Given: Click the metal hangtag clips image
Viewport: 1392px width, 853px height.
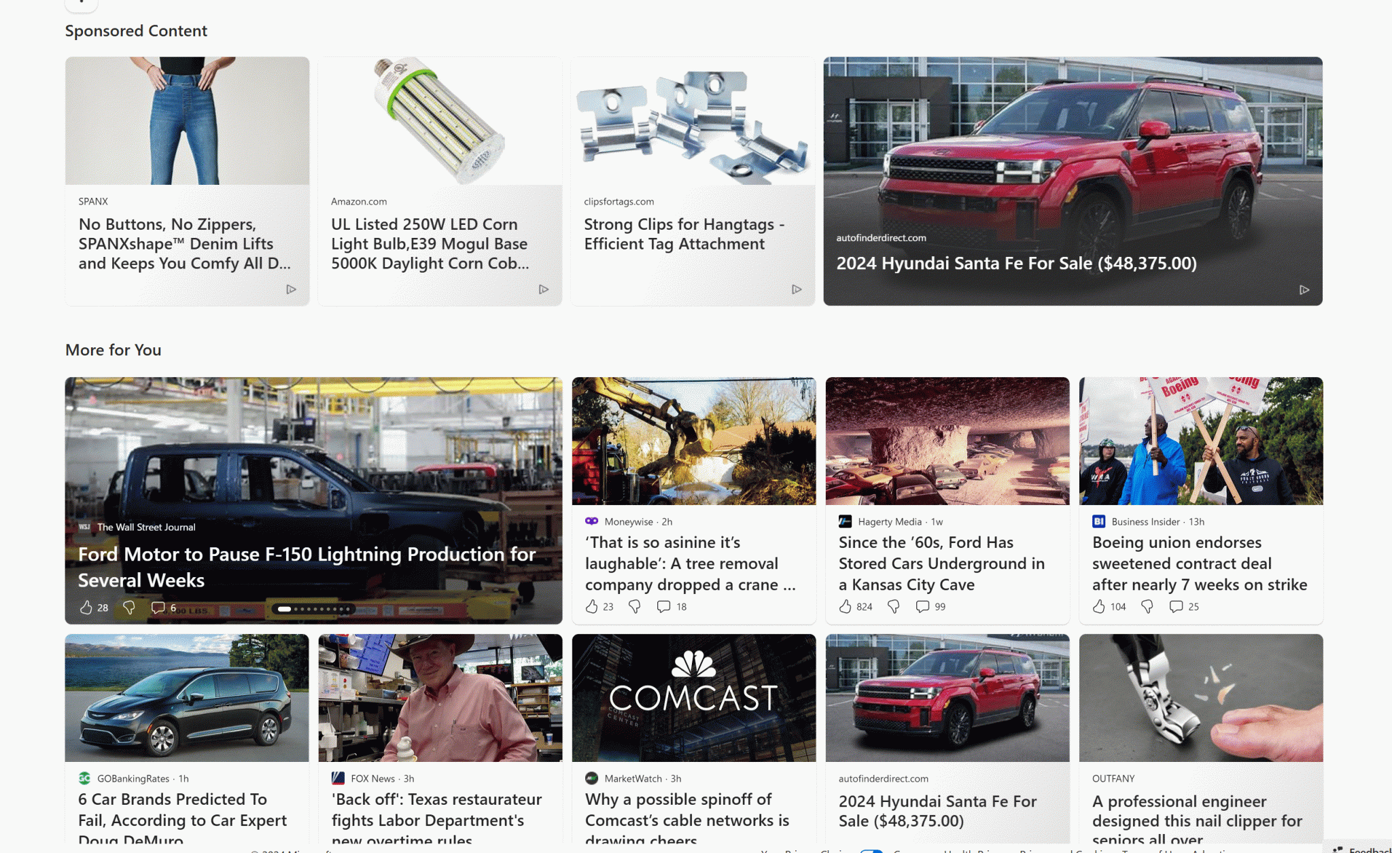Looking at the screenshot, I should click(693, 120).
